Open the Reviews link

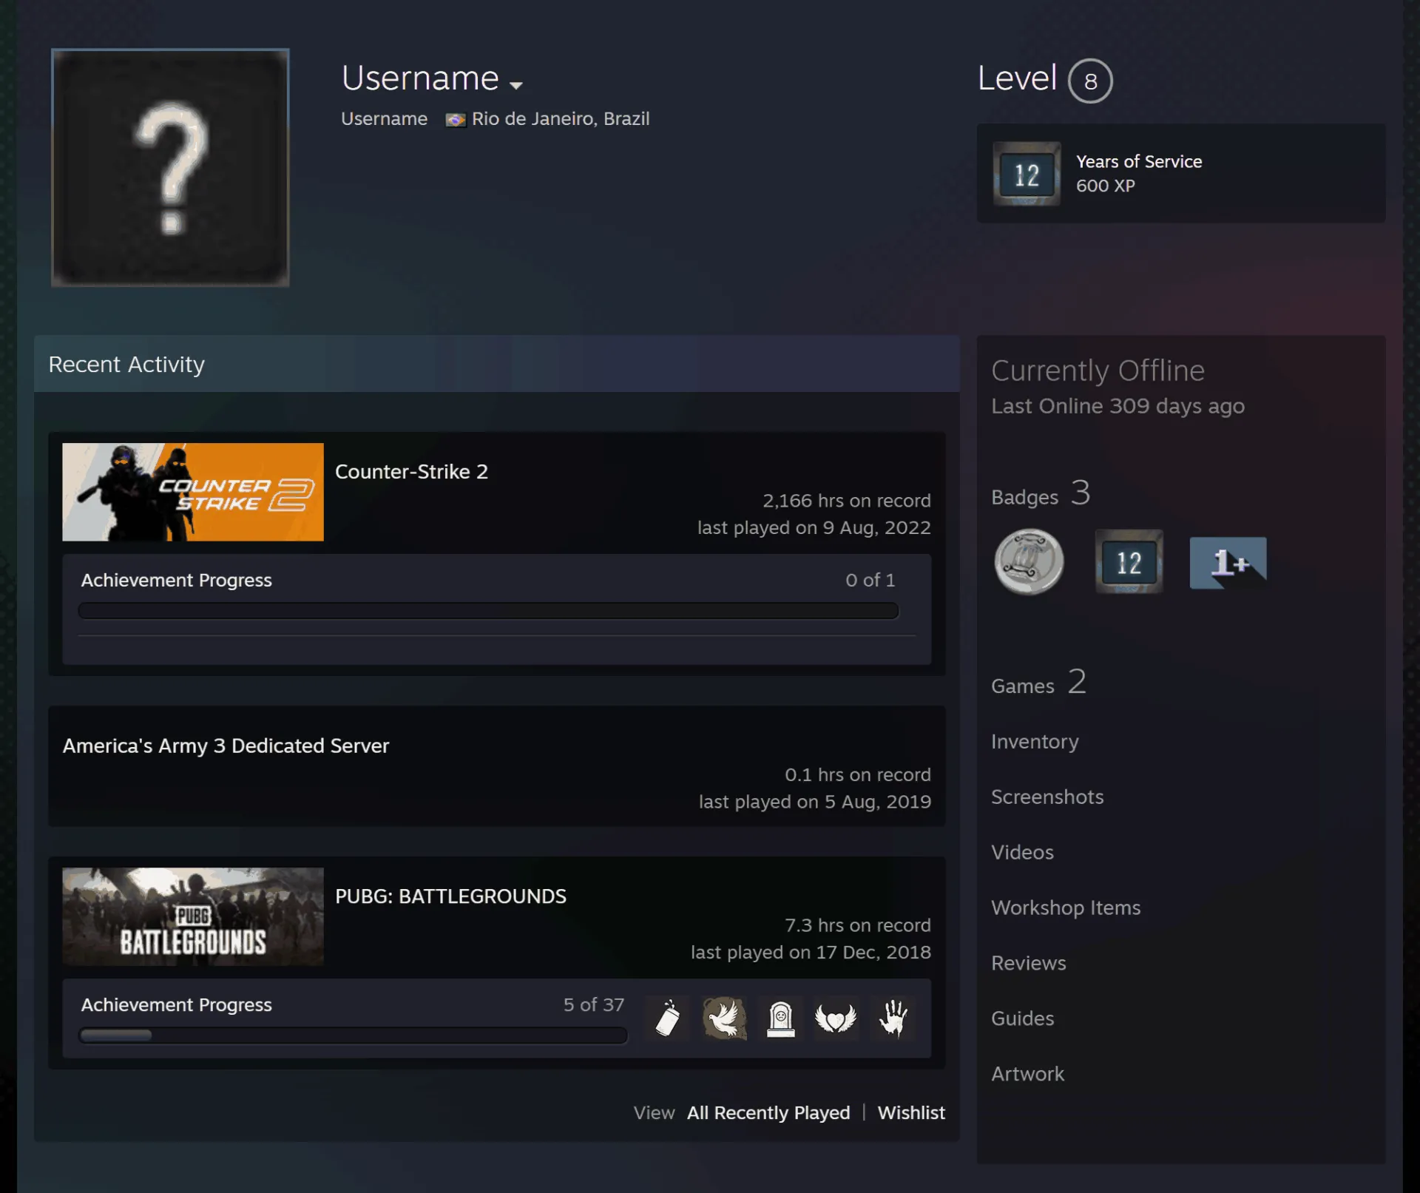pyautogui.click(x=1029, y=964)
